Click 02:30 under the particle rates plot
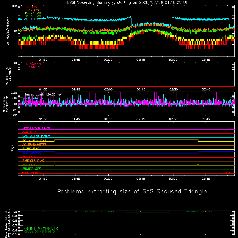The width and height of the screenshot is (238, 238). [x=173, y=90]
